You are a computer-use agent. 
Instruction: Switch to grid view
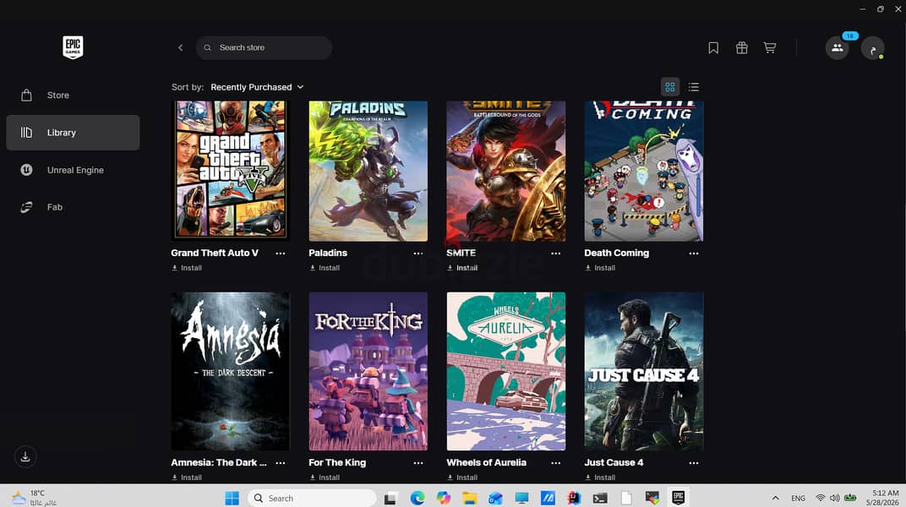point(670,87)
